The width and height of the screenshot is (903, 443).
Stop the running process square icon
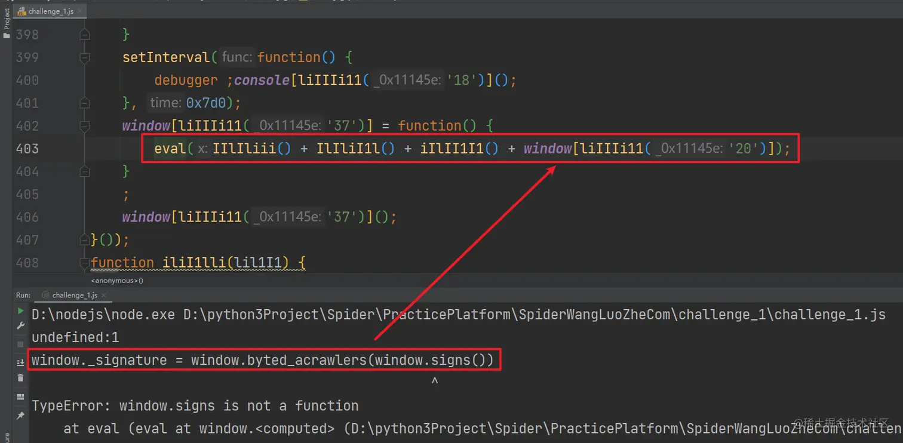tap(20, 344)
